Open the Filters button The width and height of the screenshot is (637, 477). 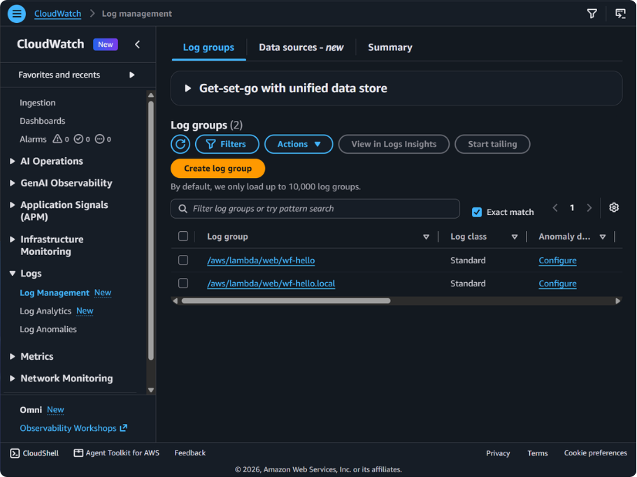(x=227, y=144)
